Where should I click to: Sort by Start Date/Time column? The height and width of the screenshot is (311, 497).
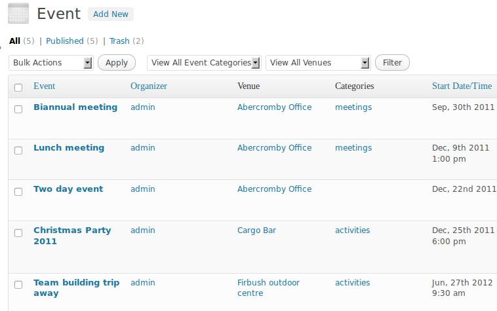(462, 86)
